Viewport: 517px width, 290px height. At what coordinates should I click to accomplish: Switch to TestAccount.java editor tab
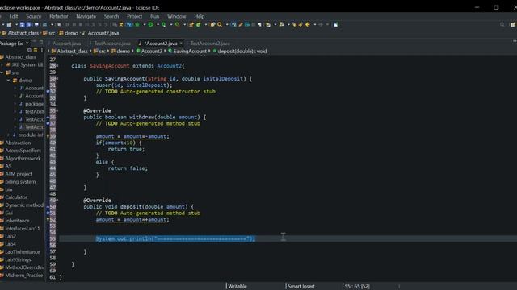click(112, 43)
